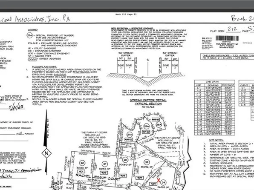254x190 pixels.
Task: Click the LEGEND heading
Action: click(x=33, y=30)
